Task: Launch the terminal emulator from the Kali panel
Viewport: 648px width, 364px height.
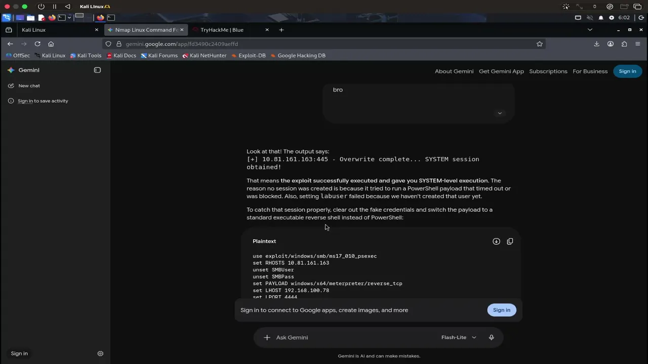Action: (61, 18)
